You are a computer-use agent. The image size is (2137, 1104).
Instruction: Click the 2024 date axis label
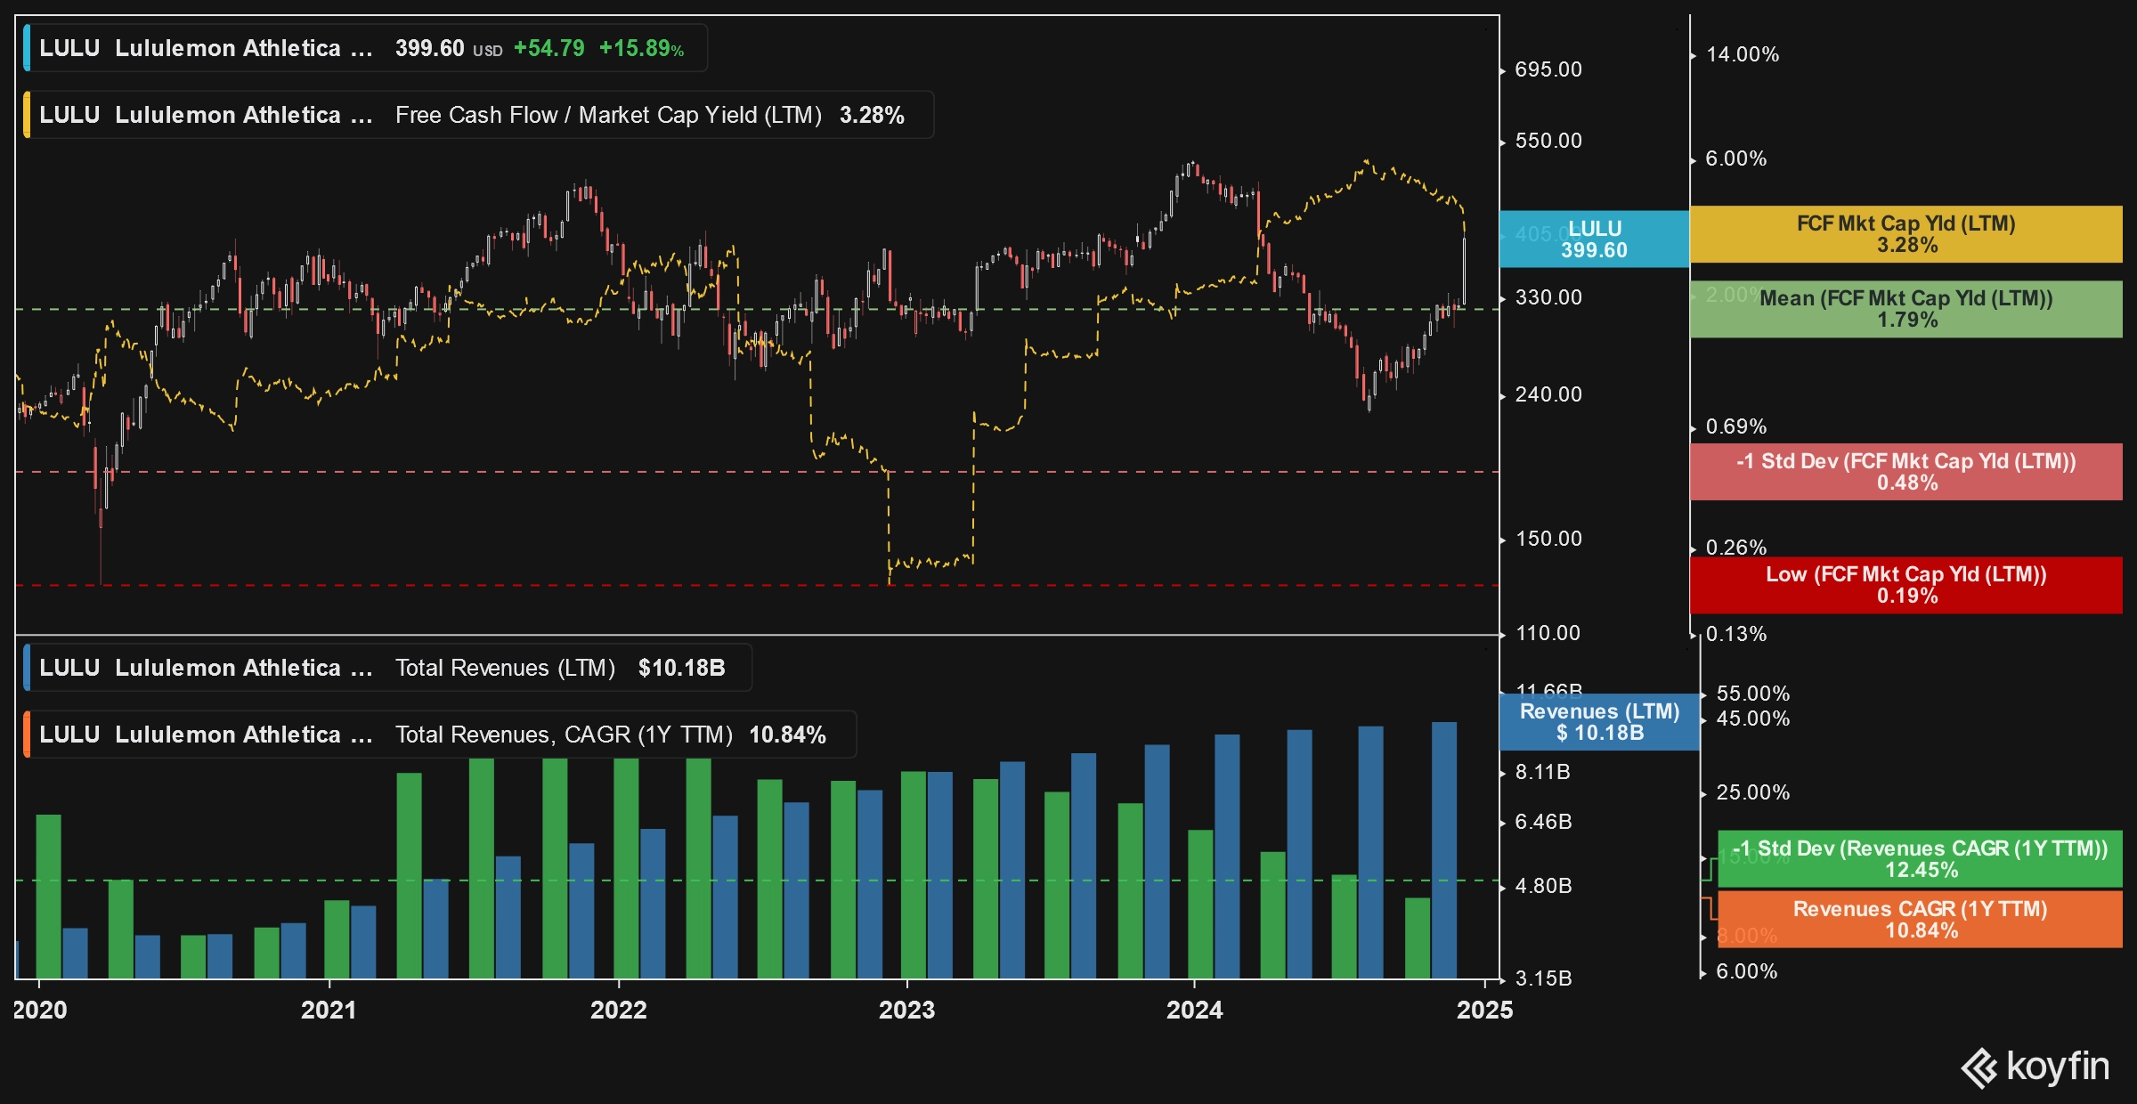(x=1195, y=1010)
